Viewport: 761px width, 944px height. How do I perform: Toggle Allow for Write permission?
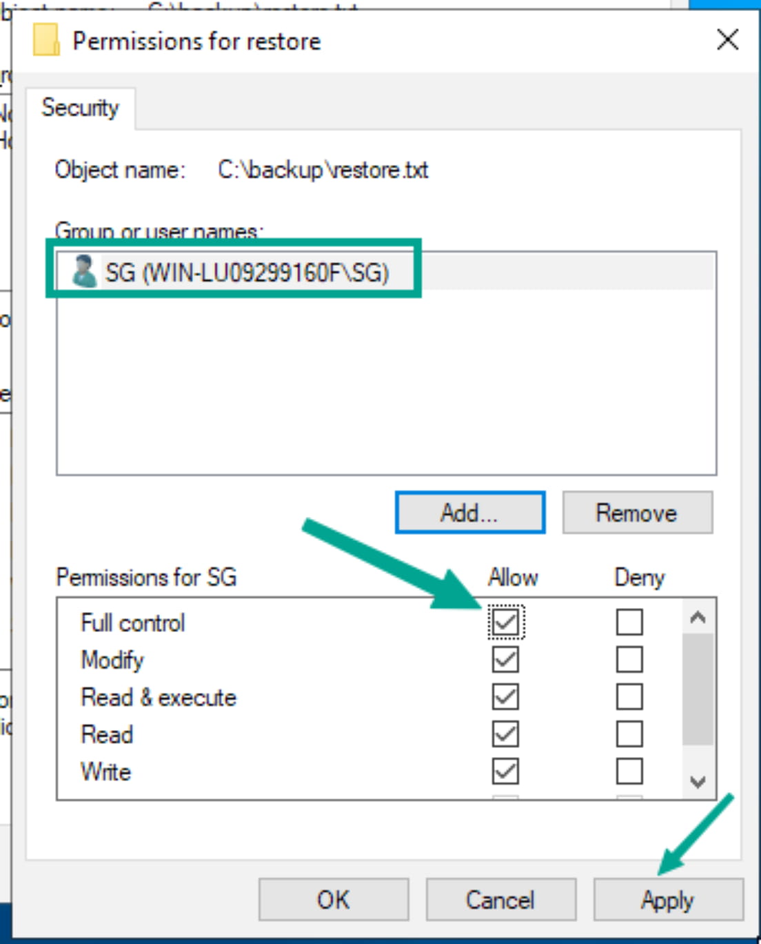tap(506, 771)
